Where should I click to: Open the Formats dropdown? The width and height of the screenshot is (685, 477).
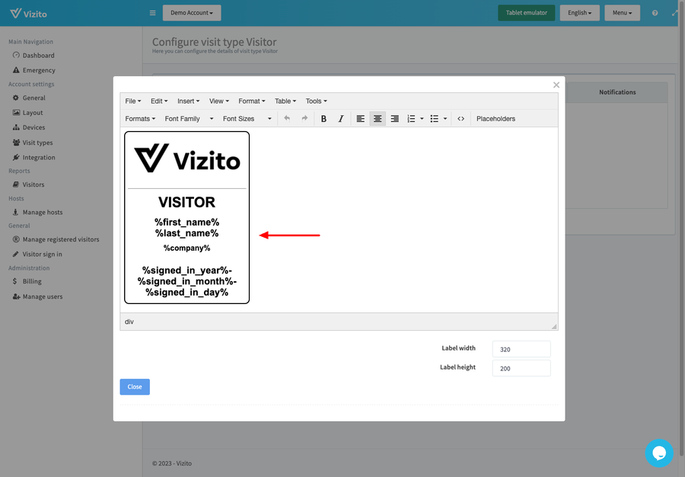(x=140, y=119)
